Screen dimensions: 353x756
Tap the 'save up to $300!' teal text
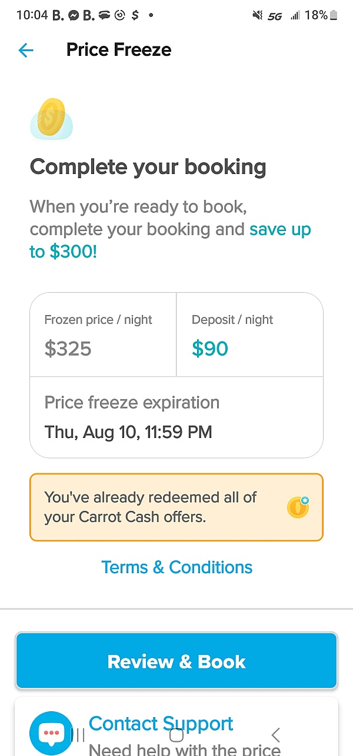(280, 229)
